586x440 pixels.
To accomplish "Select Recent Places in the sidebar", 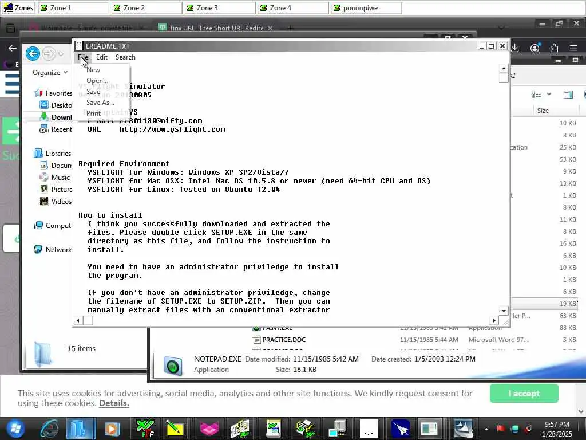I will pos(56,129).
